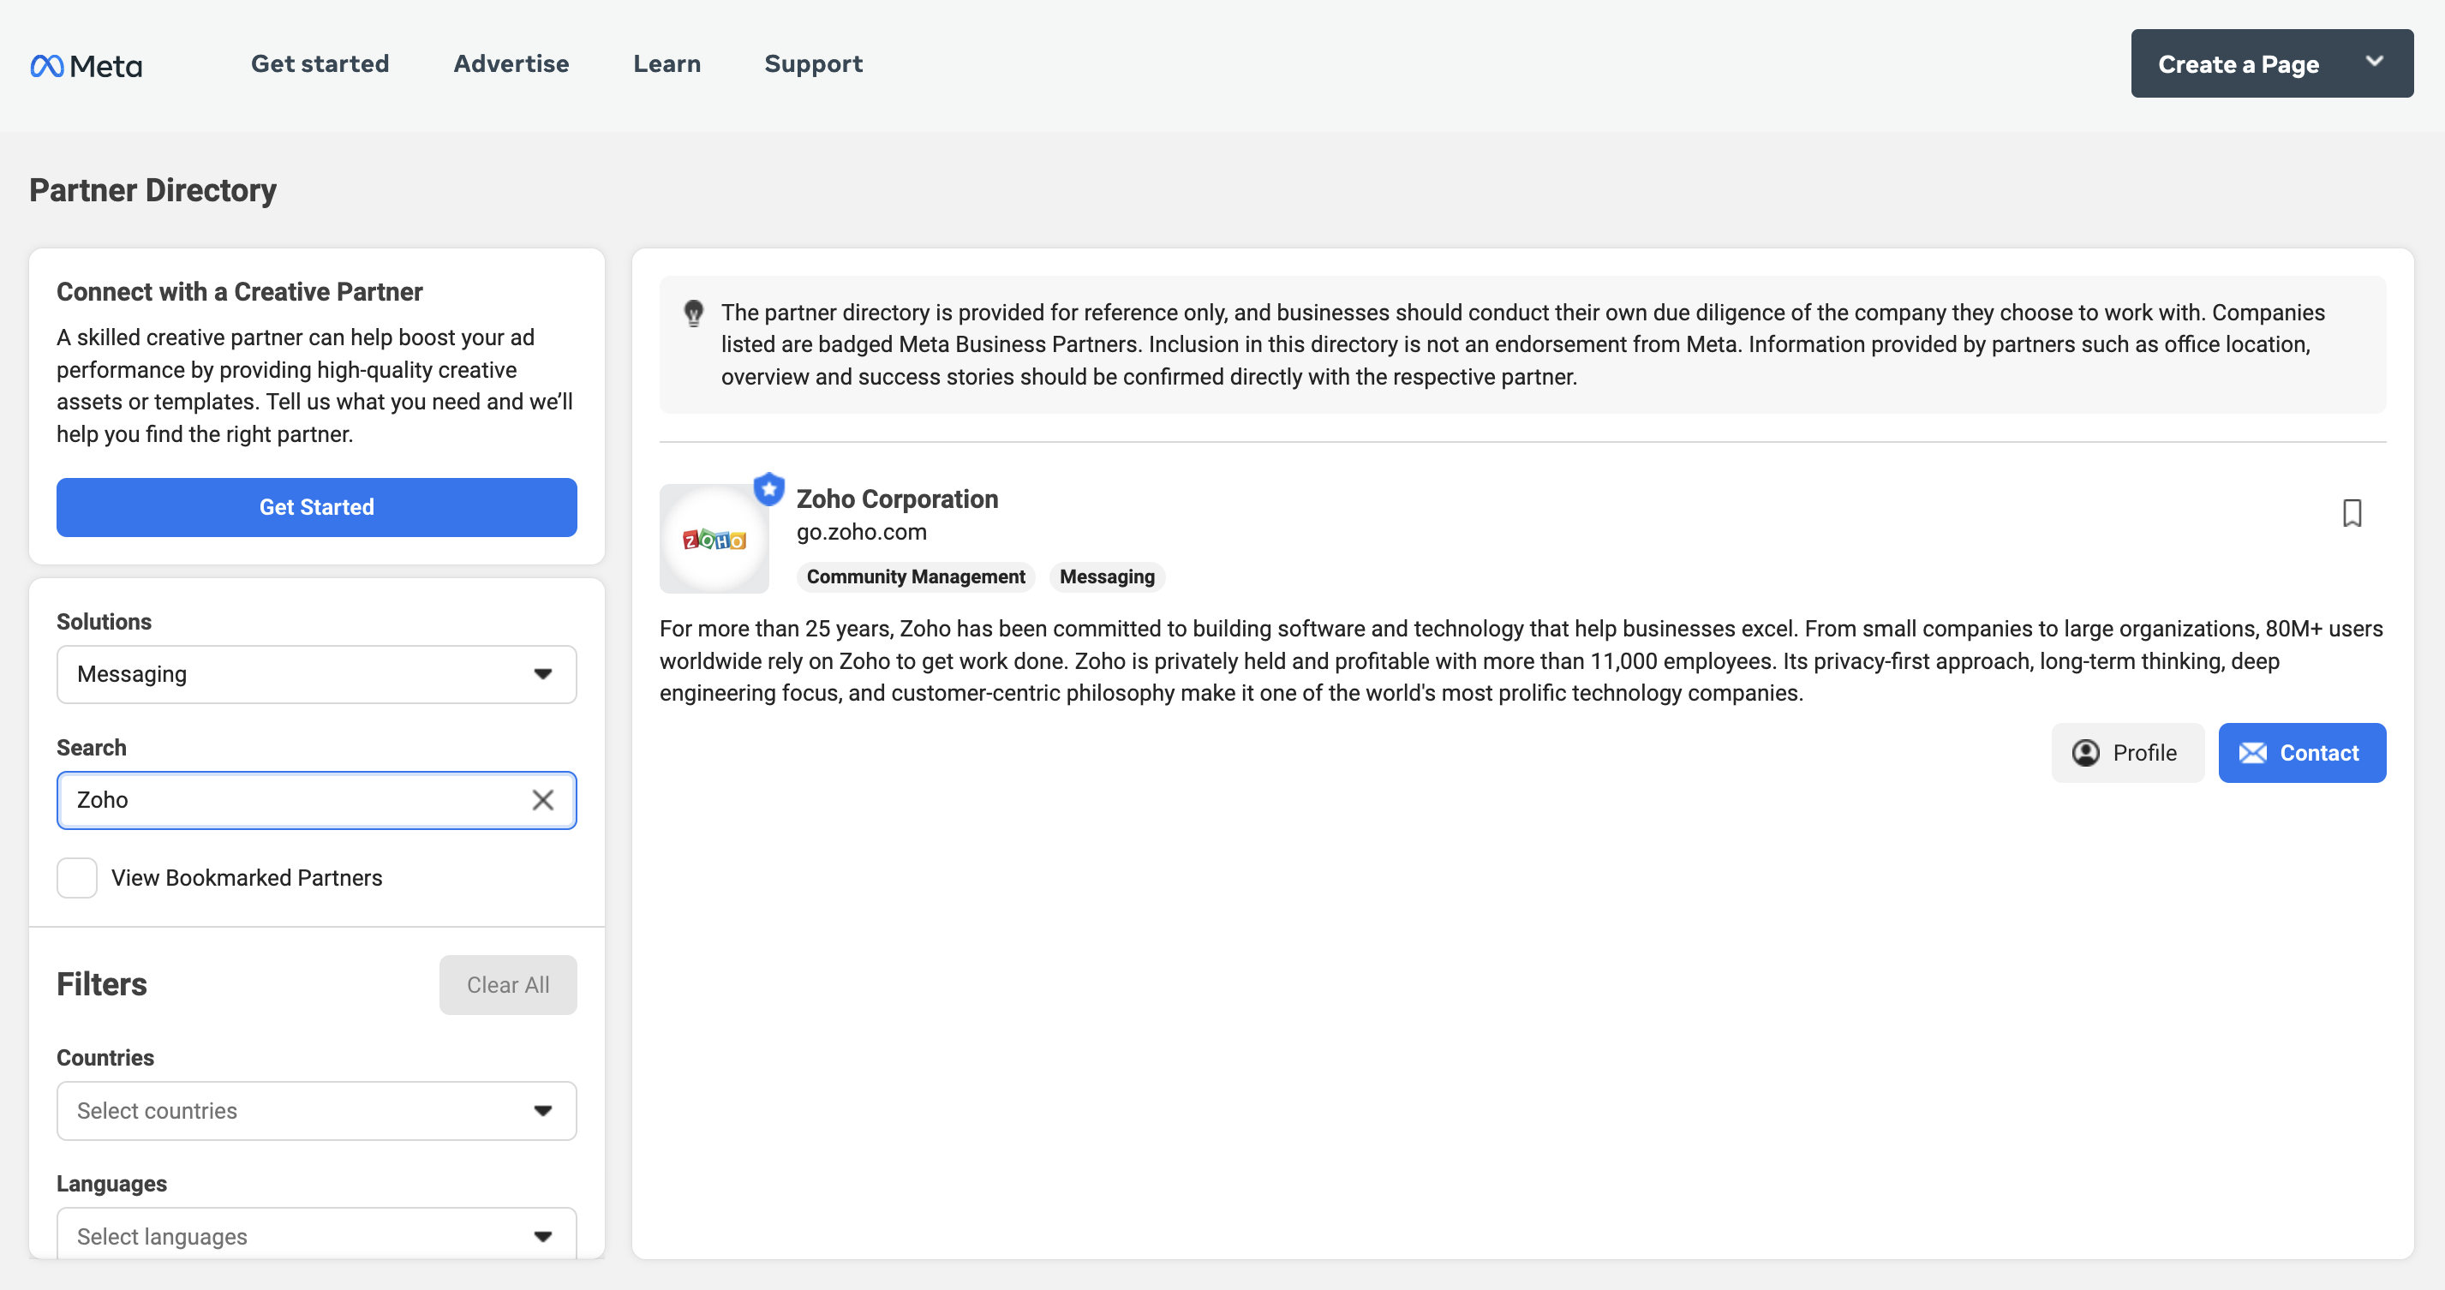This screenshot has width=2445, height=1290.
Task: Open Zoho Corporation Profile
Action: pyautogui.click(x=2127, y=753)
